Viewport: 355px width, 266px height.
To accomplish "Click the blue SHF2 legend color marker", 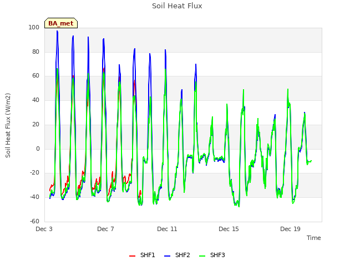I will pyautogui.click(x=167, y=256).
